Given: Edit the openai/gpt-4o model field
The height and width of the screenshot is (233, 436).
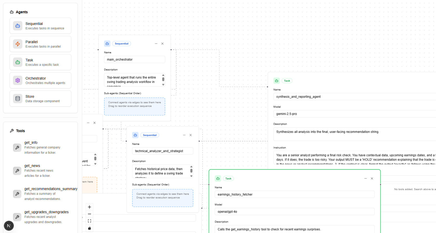Looking at the screenshot, I should [294, 212].
